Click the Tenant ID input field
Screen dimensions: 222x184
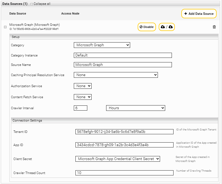click(124, 132)
